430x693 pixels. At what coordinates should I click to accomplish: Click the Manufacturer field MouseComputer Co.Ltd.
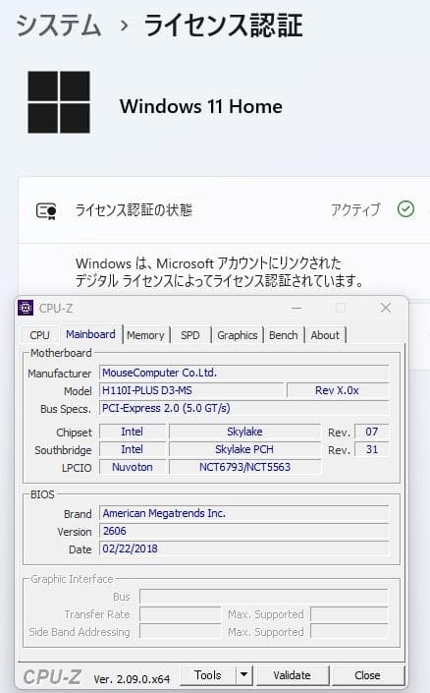point(244,373)
